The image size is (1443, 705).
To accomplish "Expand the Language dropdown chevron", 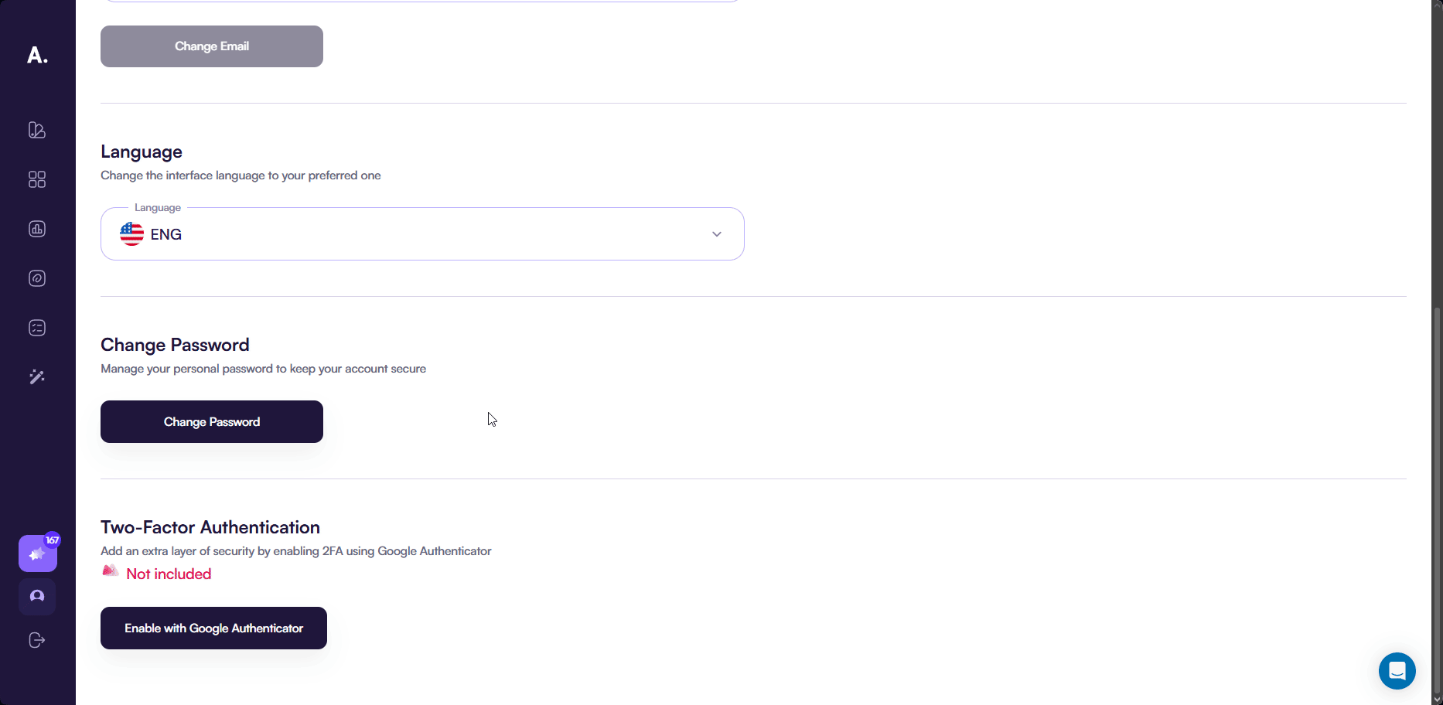I will (x=717, y=234).
